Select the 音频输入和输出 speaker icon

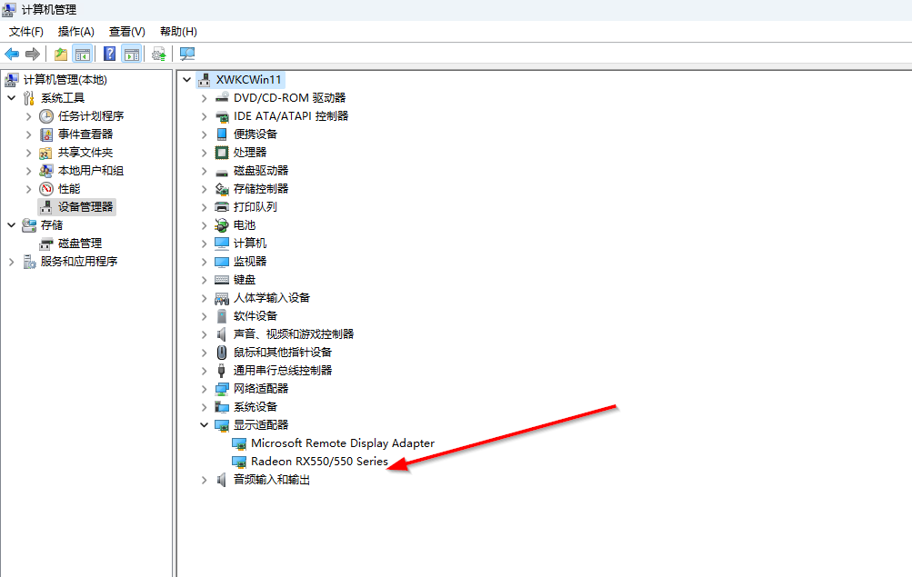(222, 480)
